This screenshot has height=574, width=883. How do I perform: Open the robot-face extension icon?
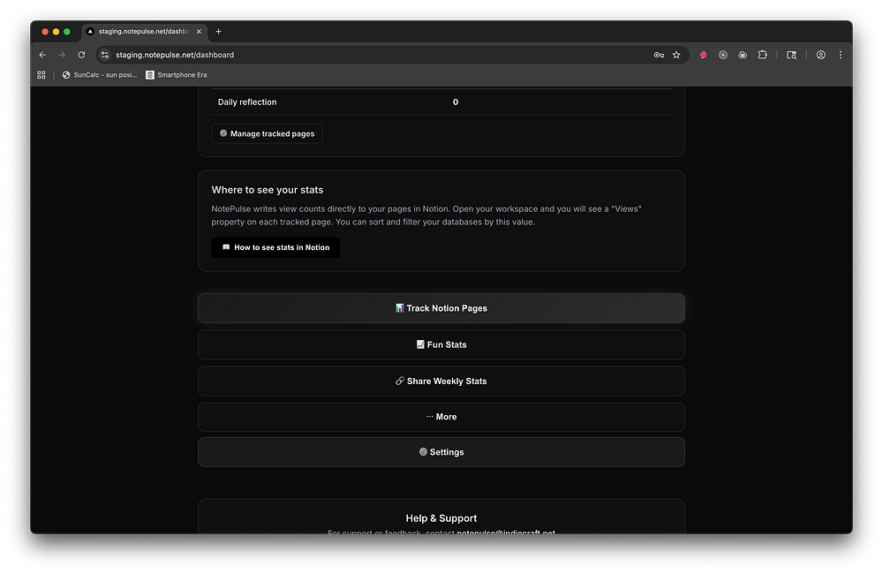click(743, 55)
